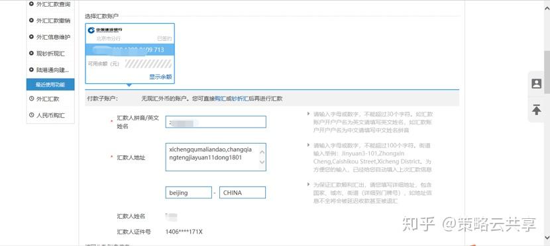Viewport: 550px width, 246px height.
Task: Click 北京市分行 branch name text
Action: pos(109,38)
